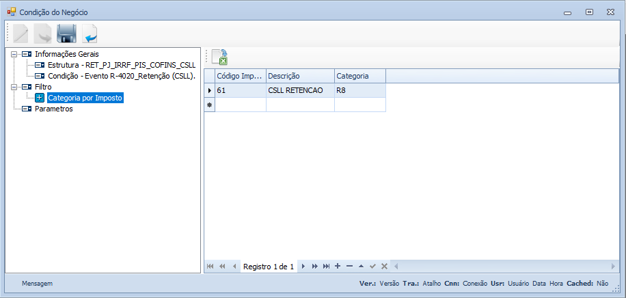Click the horizontal scrollbar left arrow

(x=396, y=267)
